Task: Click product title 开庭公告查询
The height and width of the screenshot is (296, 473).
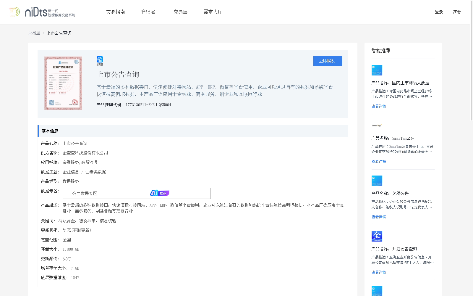Action: tap(404, 249)
